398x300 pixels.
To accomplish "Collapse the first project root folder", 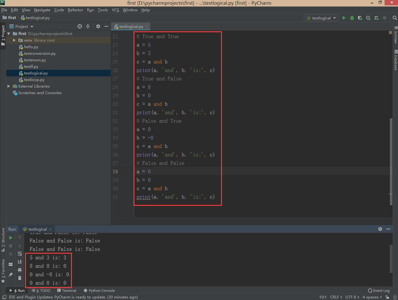I will [x=9, y=33].
